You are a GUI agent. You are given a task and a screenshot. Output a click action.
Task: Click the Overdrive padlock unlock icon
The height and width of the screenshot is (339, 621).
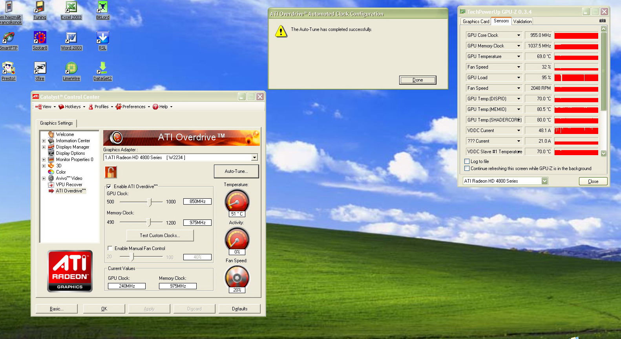[x=111, y=172]
